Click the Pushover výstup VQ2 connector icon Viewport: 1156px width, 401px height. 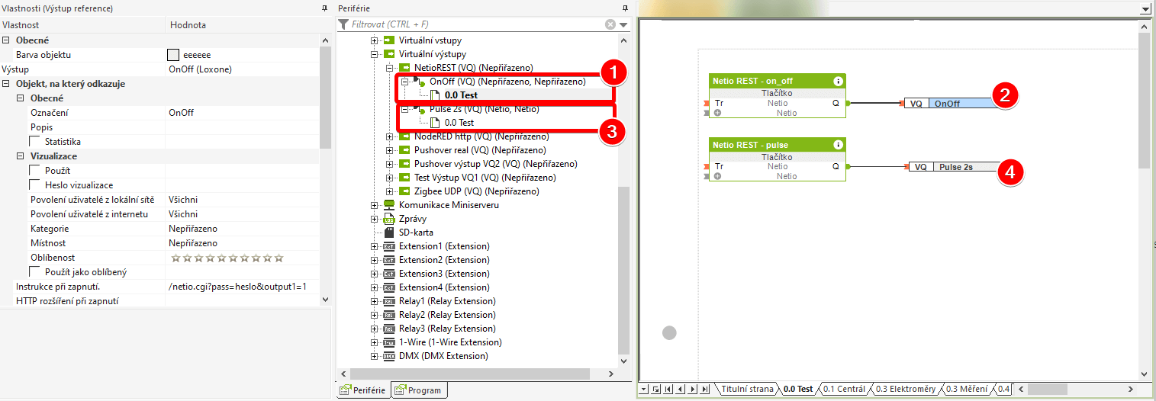(x=404, y=164)
